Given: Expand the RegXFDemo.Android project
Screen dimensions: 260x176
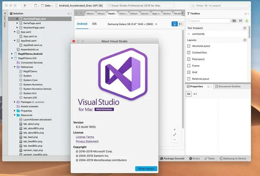Looking at the screenshot, I should 12,54.
